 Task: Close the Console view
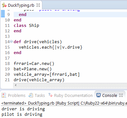coord(121,95)
